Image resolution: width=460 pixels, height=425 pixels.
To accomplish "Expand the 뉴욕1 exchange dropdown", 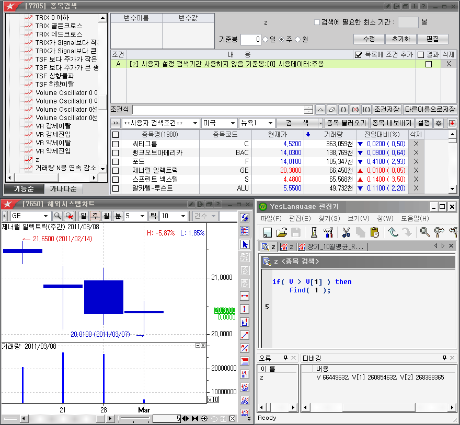I will click(x=270, y=123).
